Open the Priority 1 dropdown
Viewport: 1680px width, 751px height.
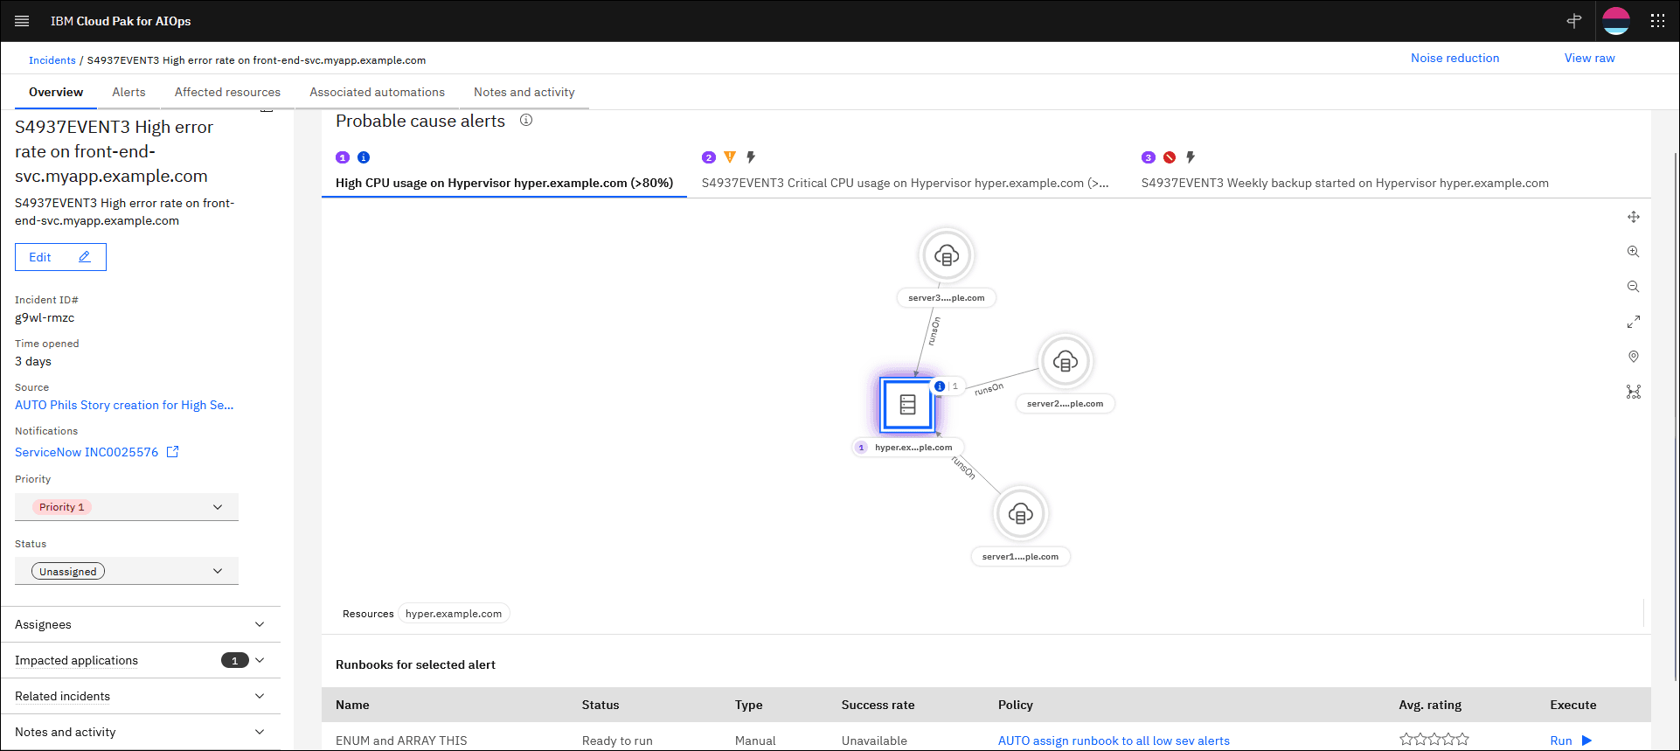(127, 507)
